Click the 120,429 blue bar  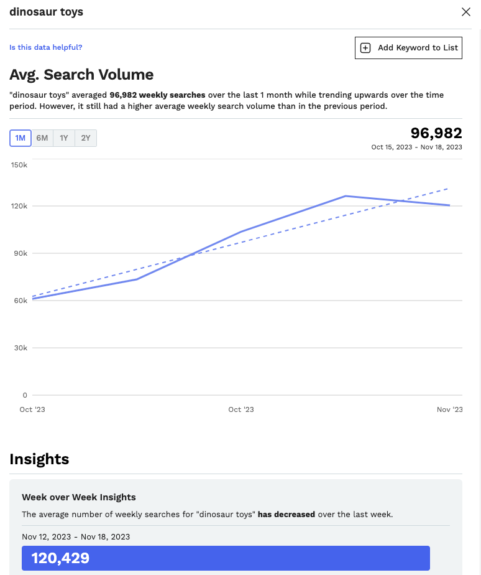(226, 558)
